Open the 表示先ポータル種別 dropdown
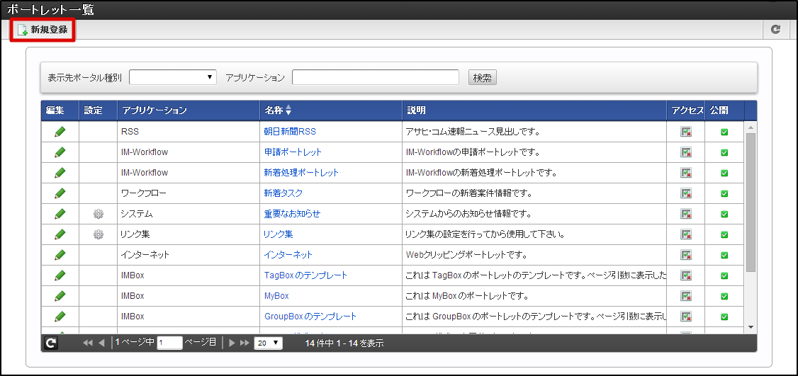 (172, 77)
